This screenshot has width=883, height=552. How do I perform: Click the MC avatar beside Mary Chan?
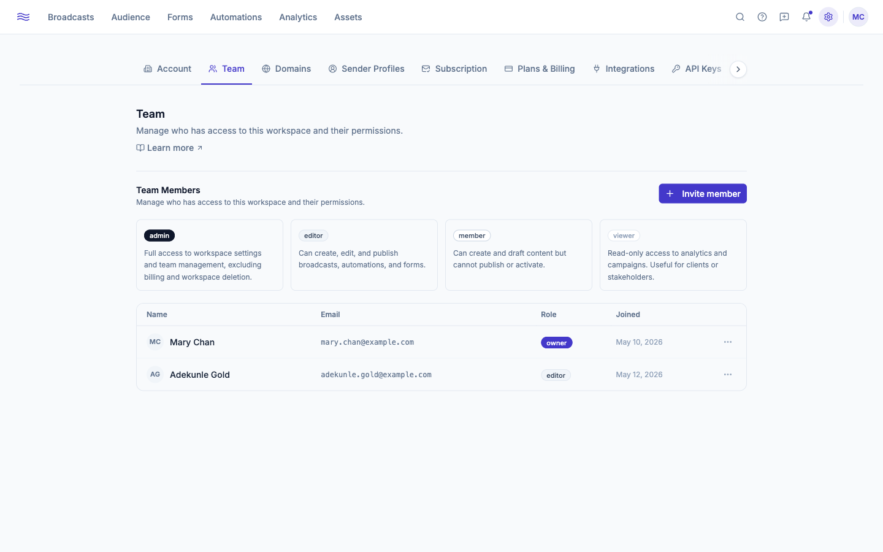[x=155, y=342]
